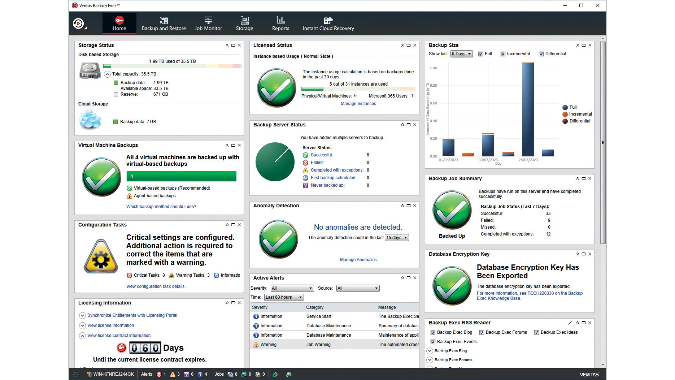Collapse the Total capacity details

click(107, 74)
